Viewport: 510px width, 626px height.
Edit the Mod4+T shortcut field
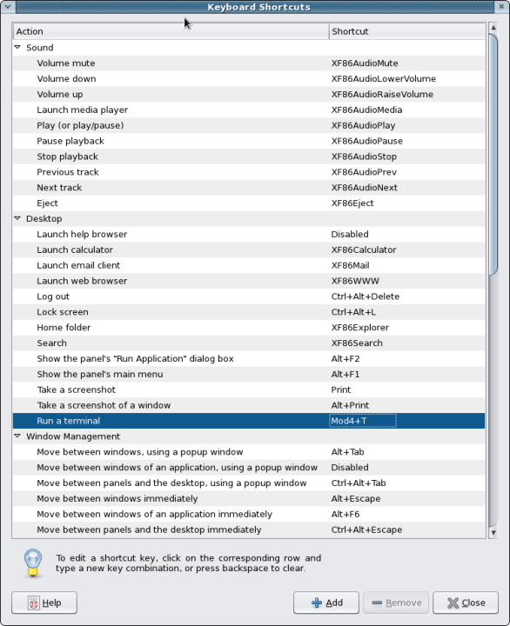[363, 421]
